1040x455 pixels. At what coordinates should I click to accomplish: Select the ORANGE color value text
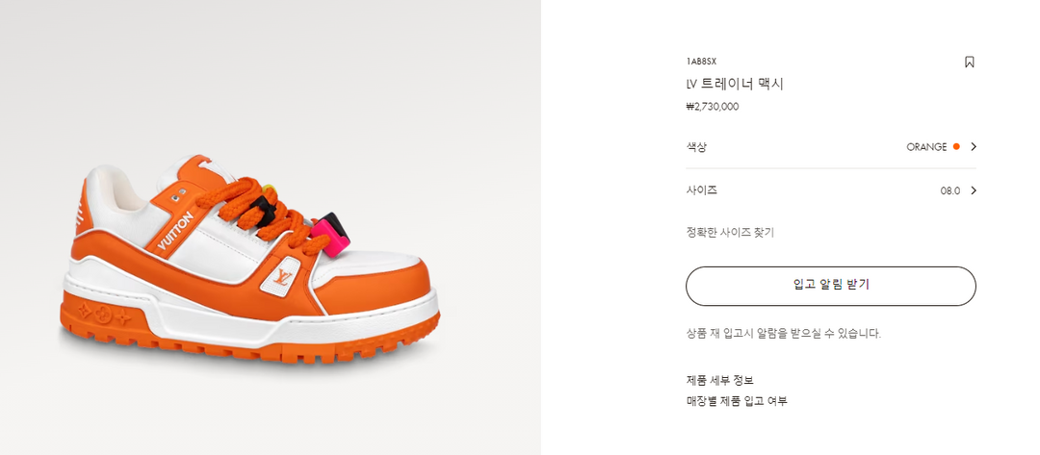pyautogui.click(x=926, y=147)
